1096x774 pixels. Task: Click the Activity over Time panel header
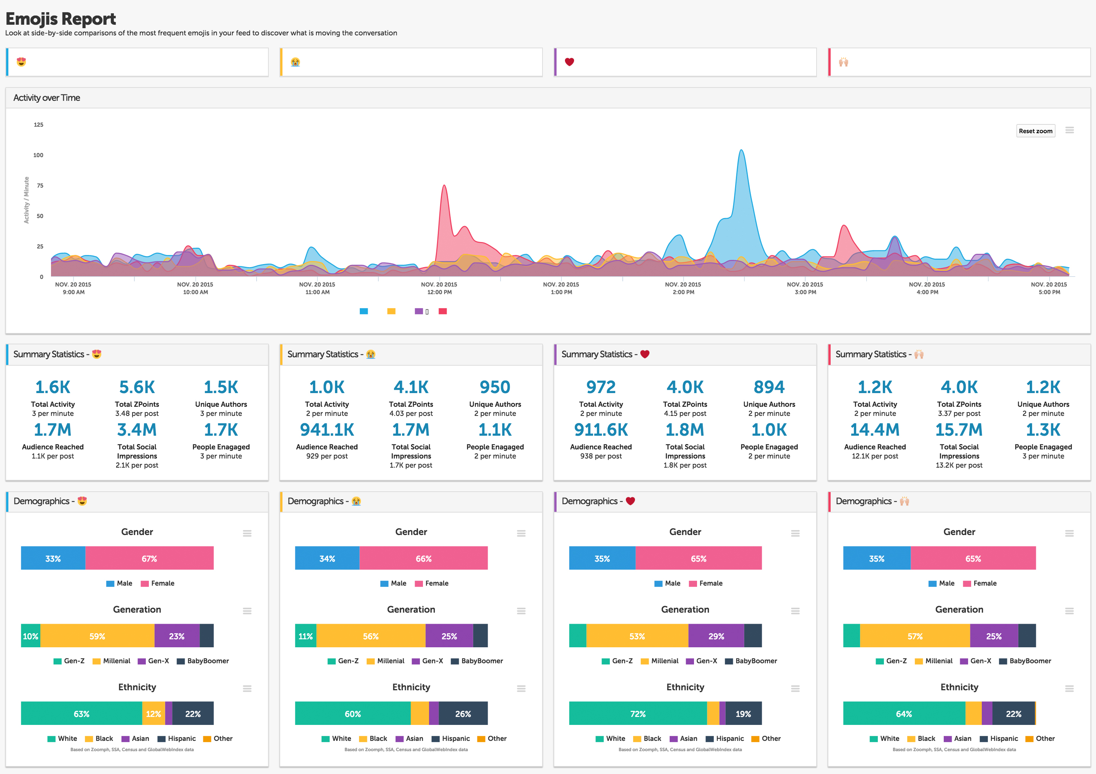click(x=548, y=98)
